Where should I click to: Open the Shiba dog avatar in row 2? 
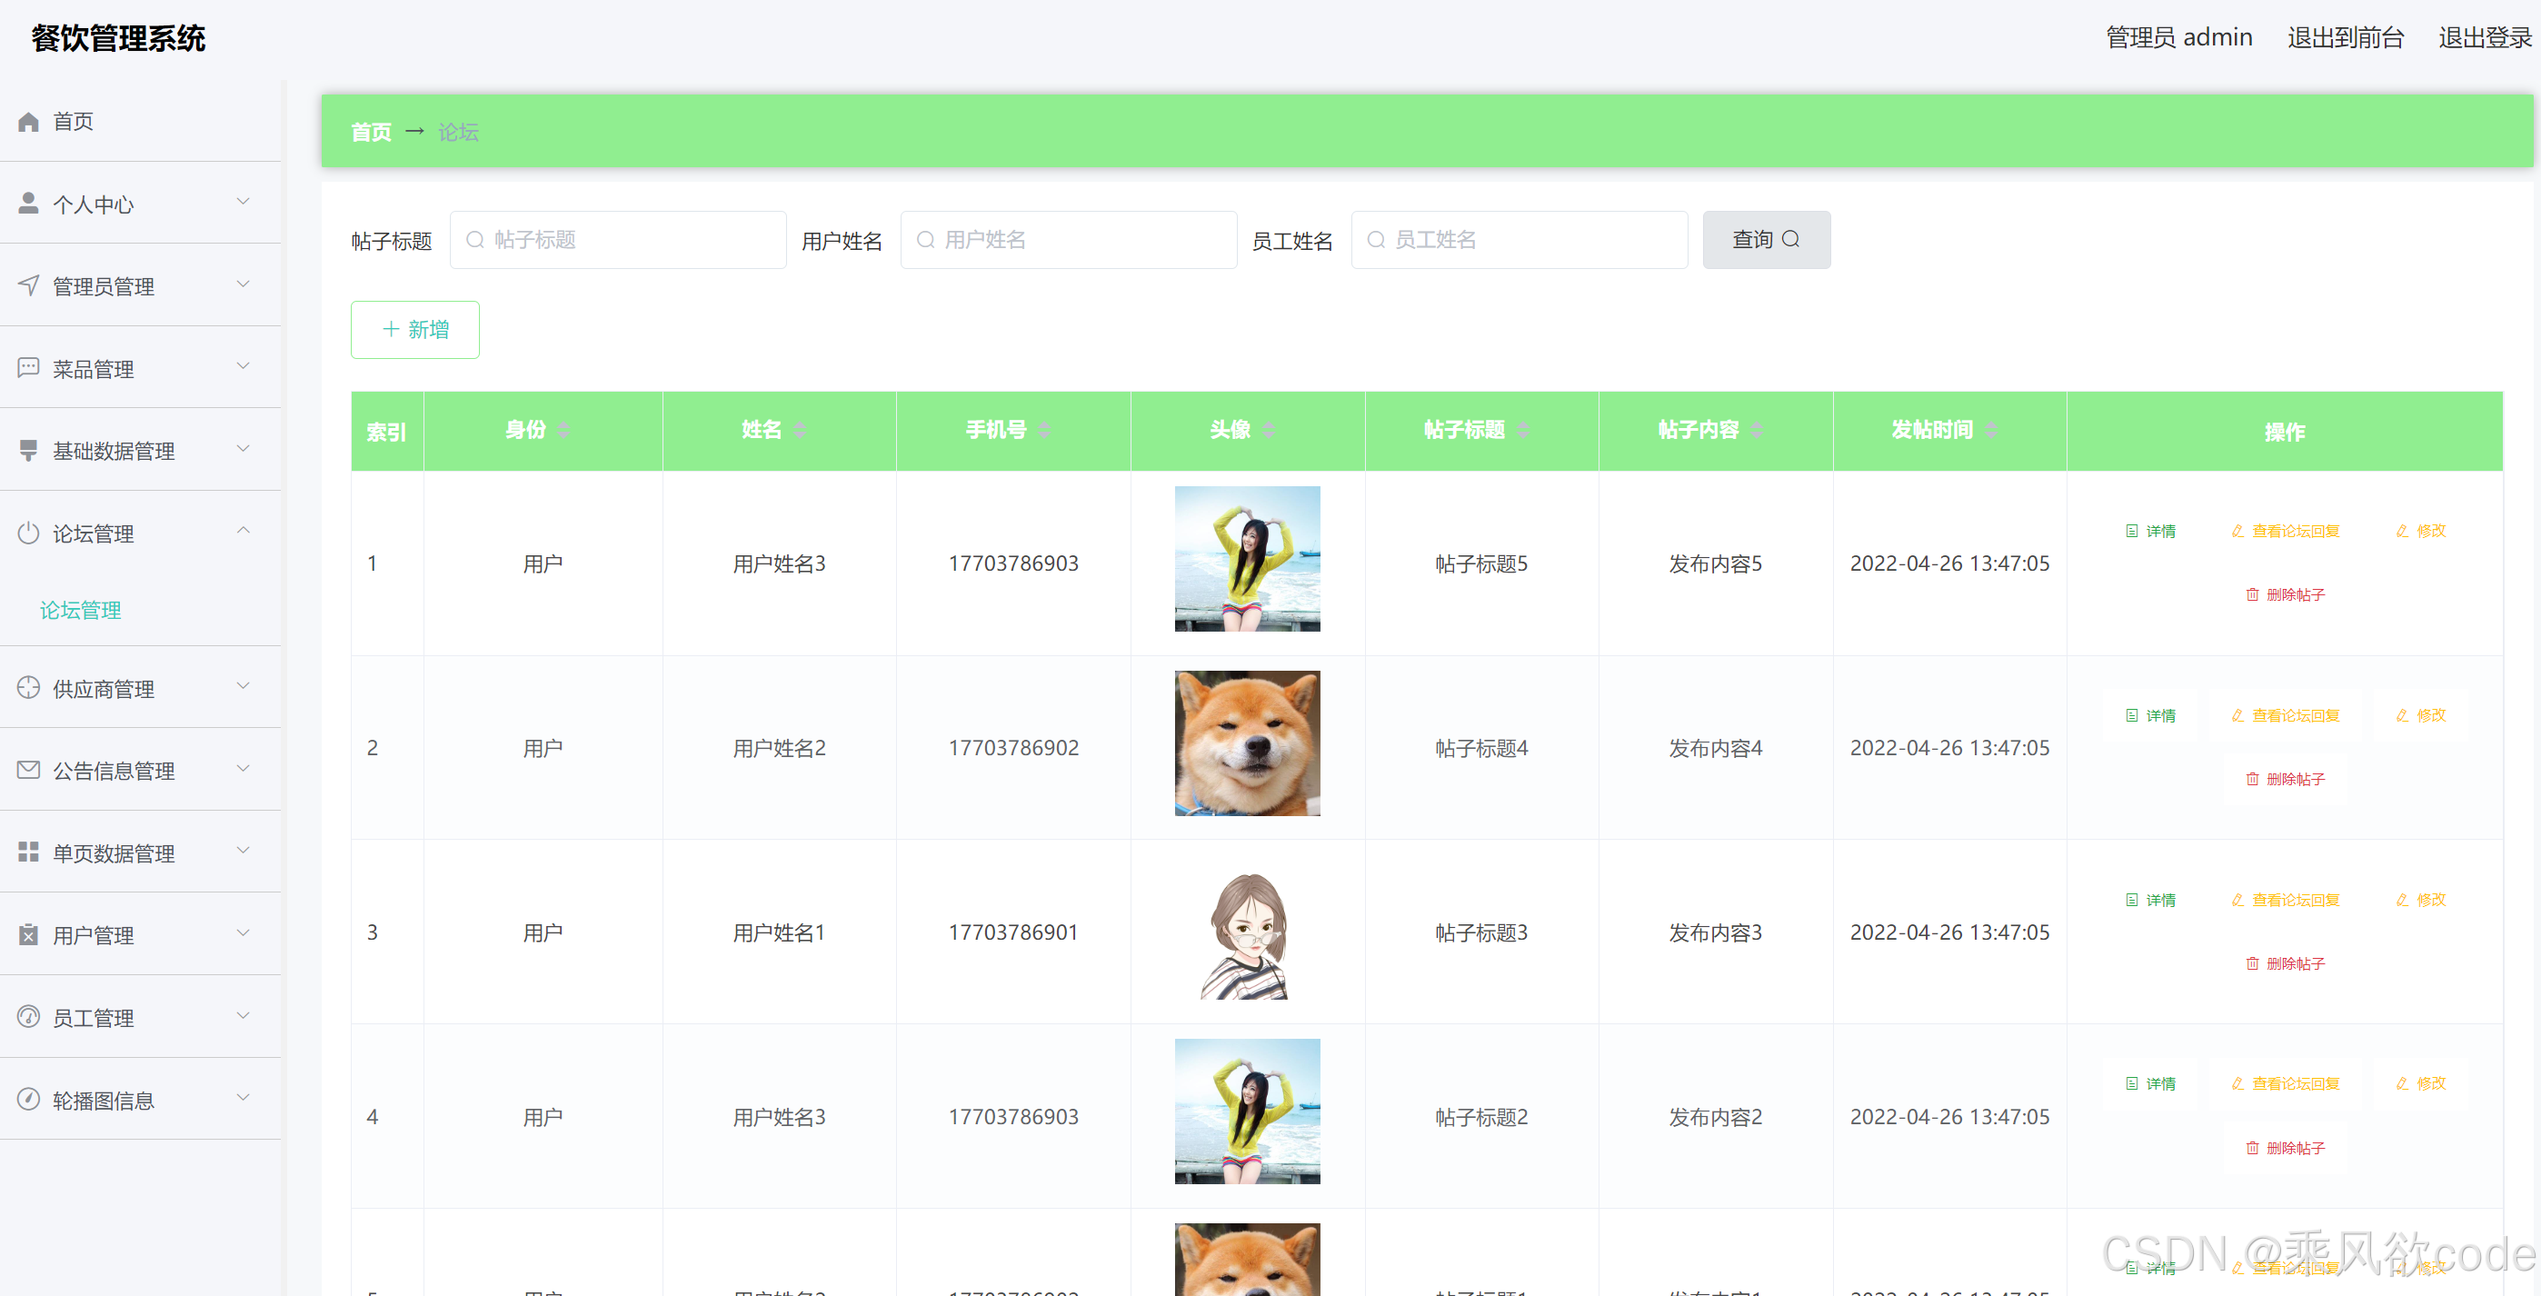[1247, 743]
